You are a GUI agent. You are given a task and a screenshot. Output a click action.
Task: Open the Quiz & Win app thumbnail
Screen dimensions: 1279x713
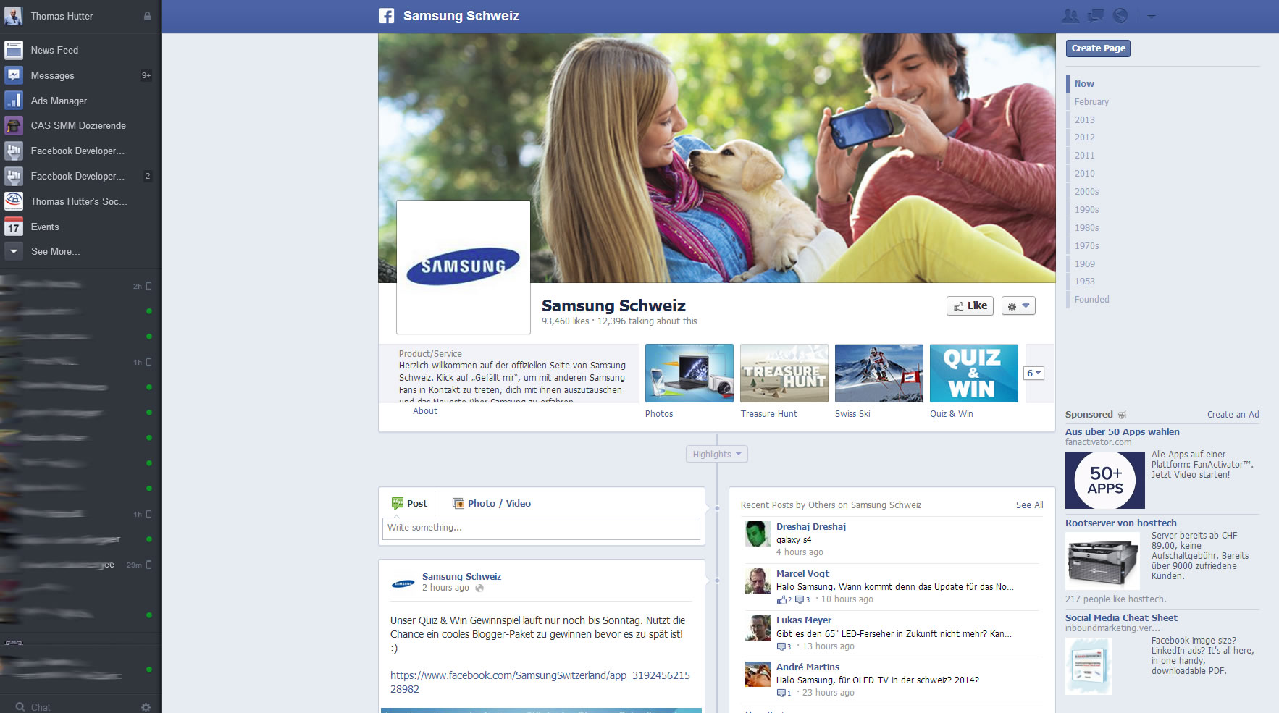point(974,373)
